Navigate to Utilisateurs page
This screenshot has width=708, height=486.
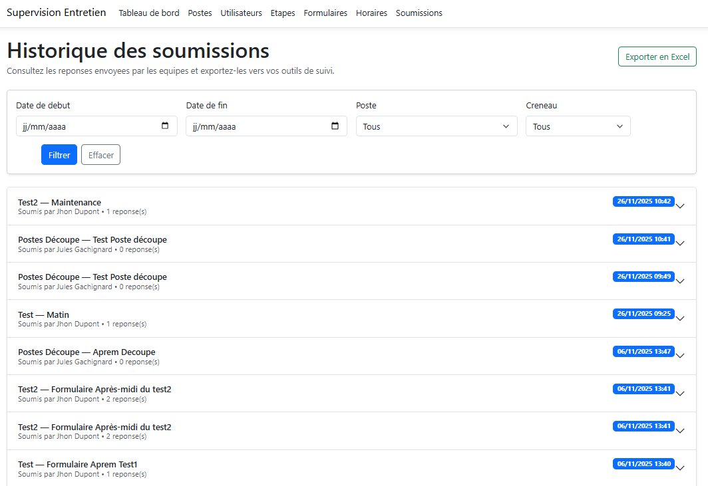[x=241, y=13]
